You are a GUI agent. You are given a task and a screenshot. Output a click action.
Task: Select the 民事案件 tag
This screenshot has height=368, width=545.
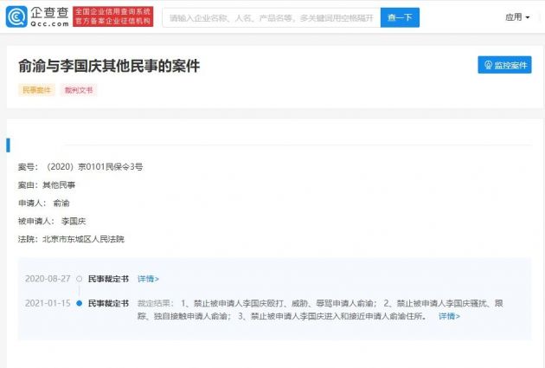(x=36, y=90)
